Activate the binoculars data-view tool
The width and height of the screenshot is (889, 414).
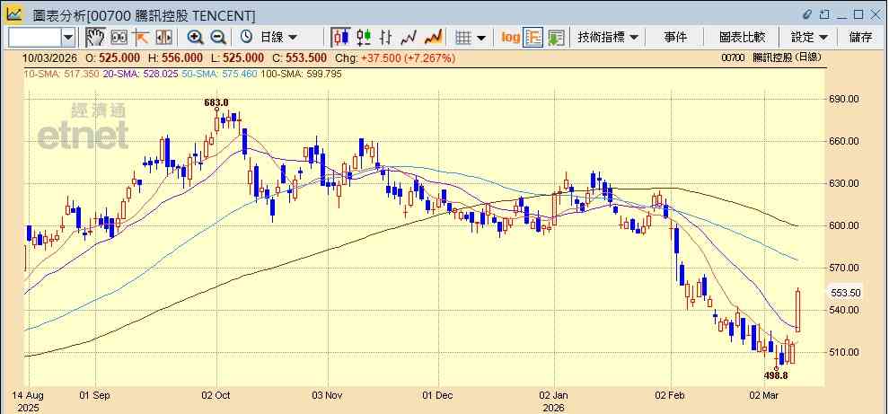[119, 38]
